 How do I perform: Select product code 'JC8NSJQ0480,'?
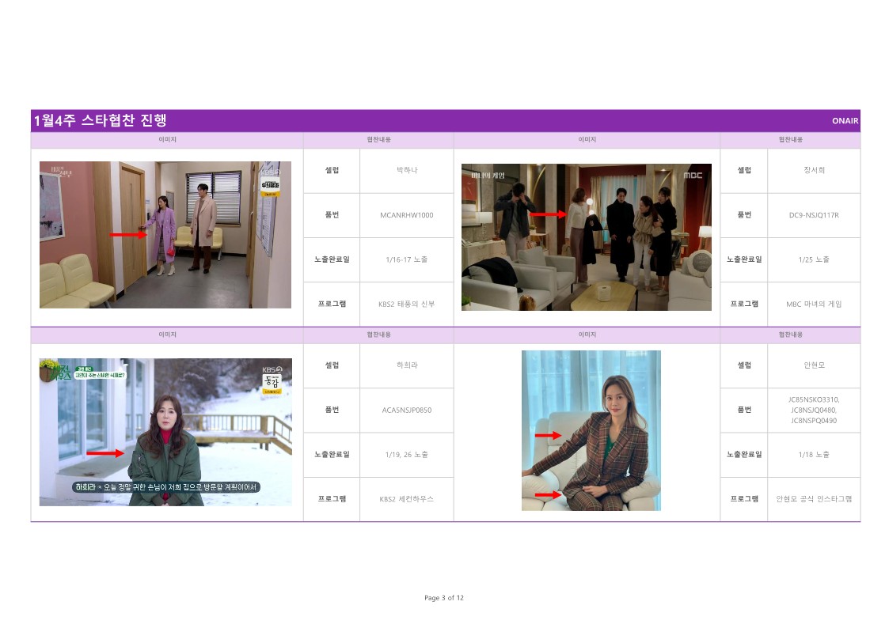[x=814, y=410]
